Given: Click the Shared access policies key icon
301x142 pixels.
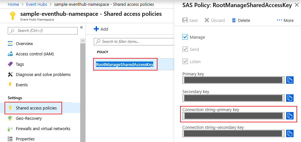Looking at the screenshot, I should [x=10, y=108].
